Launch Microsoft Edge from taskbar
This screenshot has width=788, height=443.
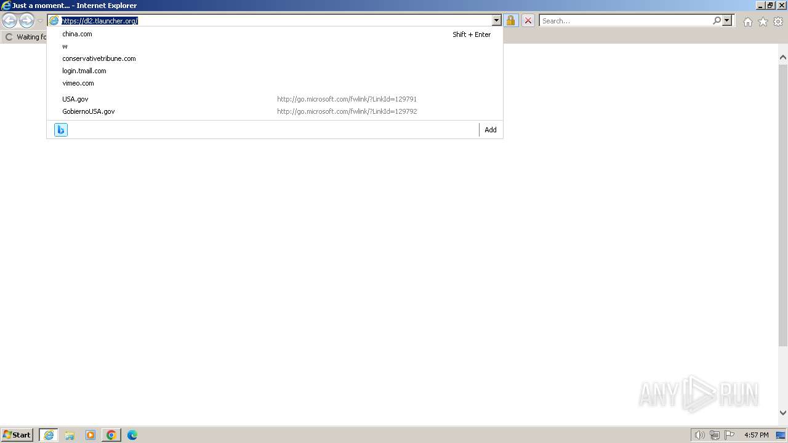[x=132, y=435]
